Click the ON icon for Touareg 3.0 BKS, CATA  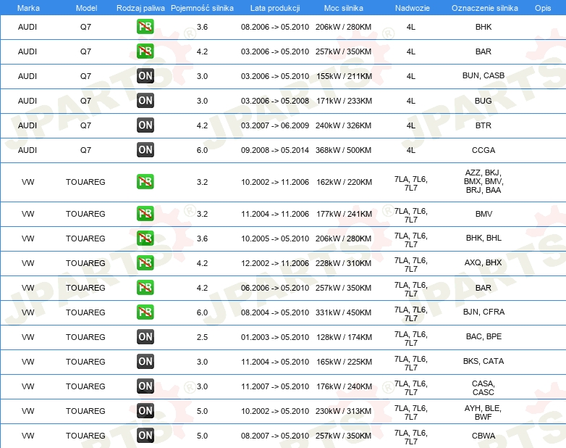tap(145, 361)
